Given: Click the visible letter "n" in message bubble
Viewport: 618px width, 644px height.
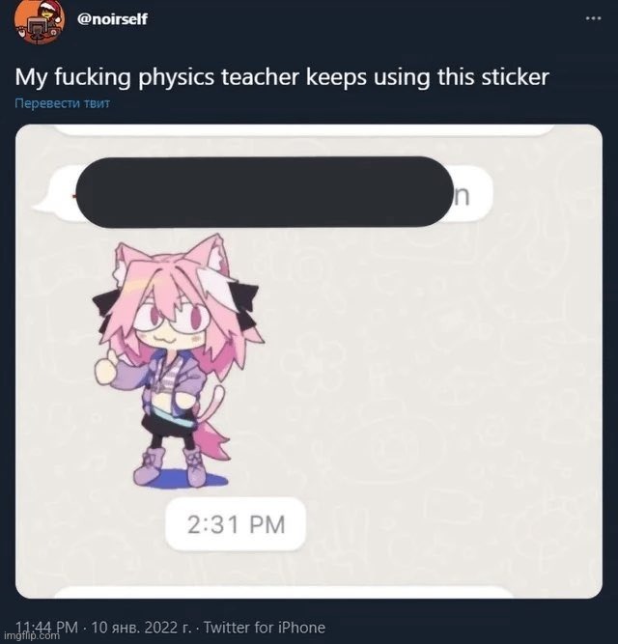Looking at the screenshot, I should (x=463, y=194).
